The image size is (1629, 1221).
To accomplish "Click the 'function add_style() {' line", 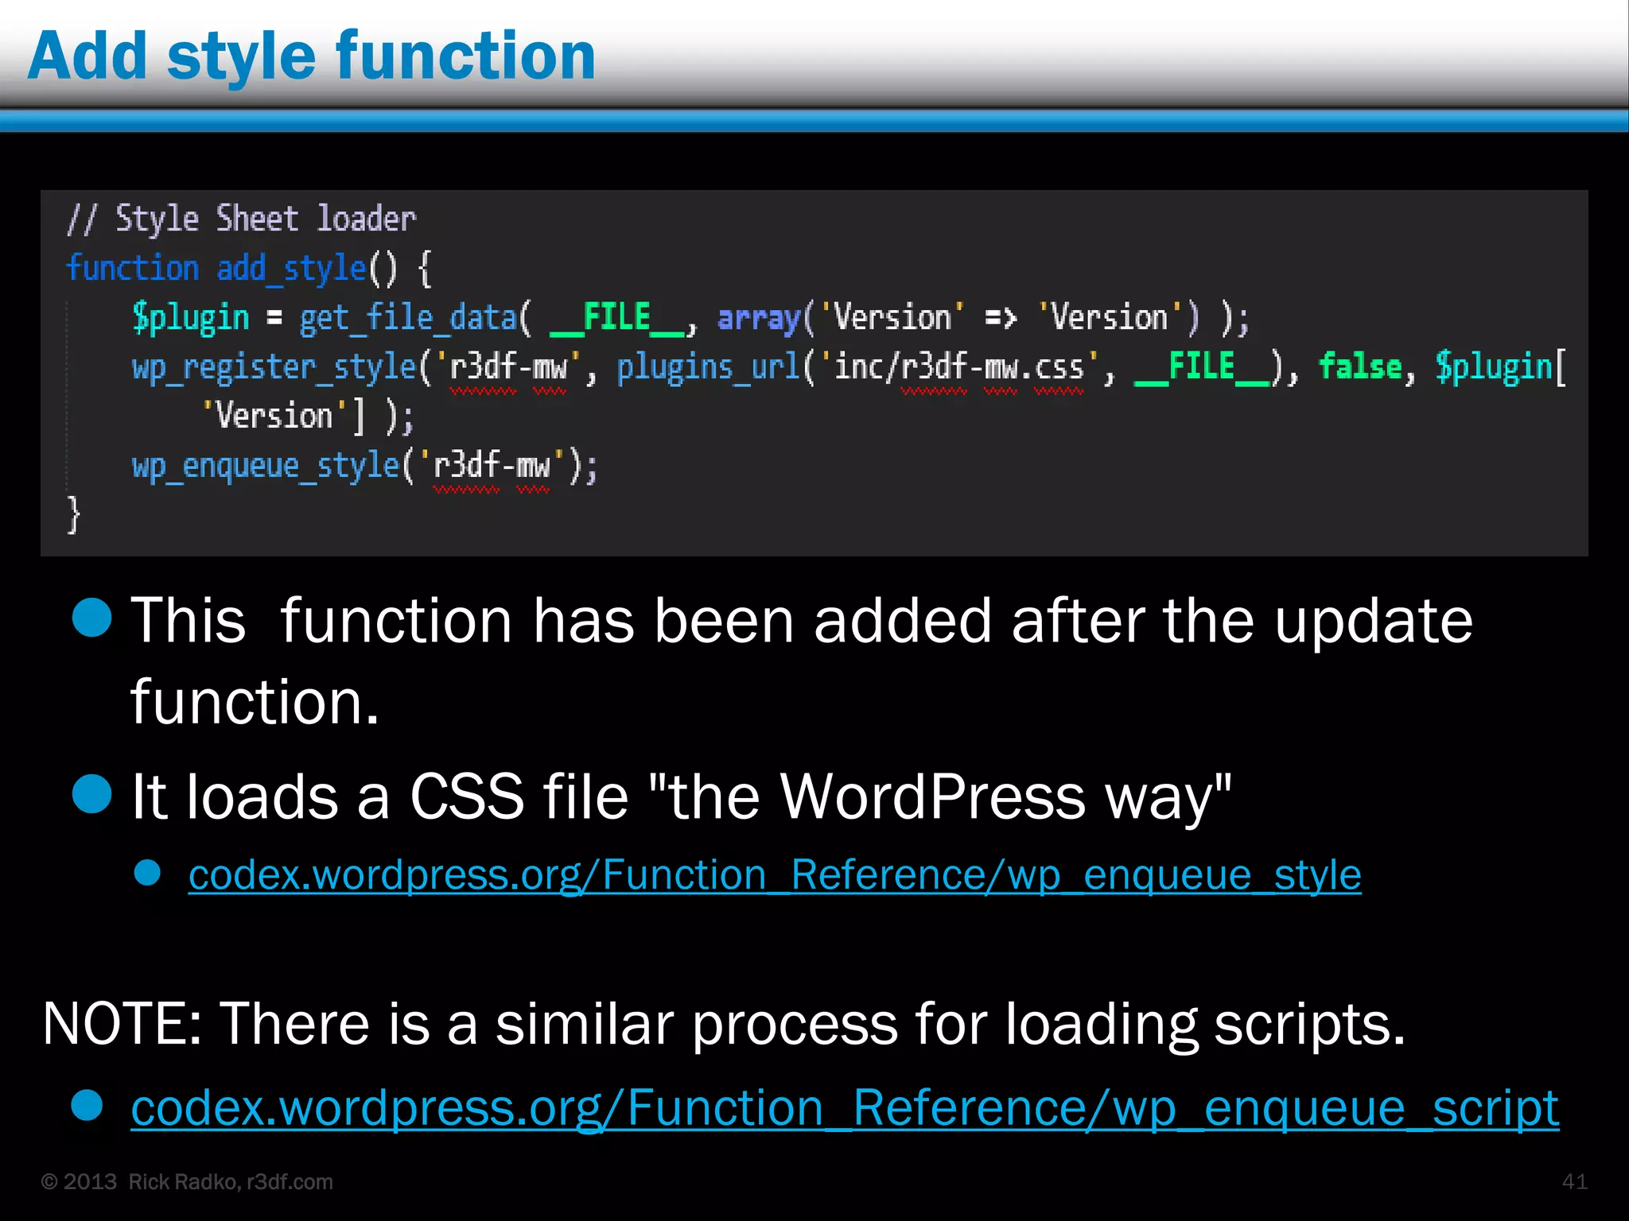I will tap(249, 269).
